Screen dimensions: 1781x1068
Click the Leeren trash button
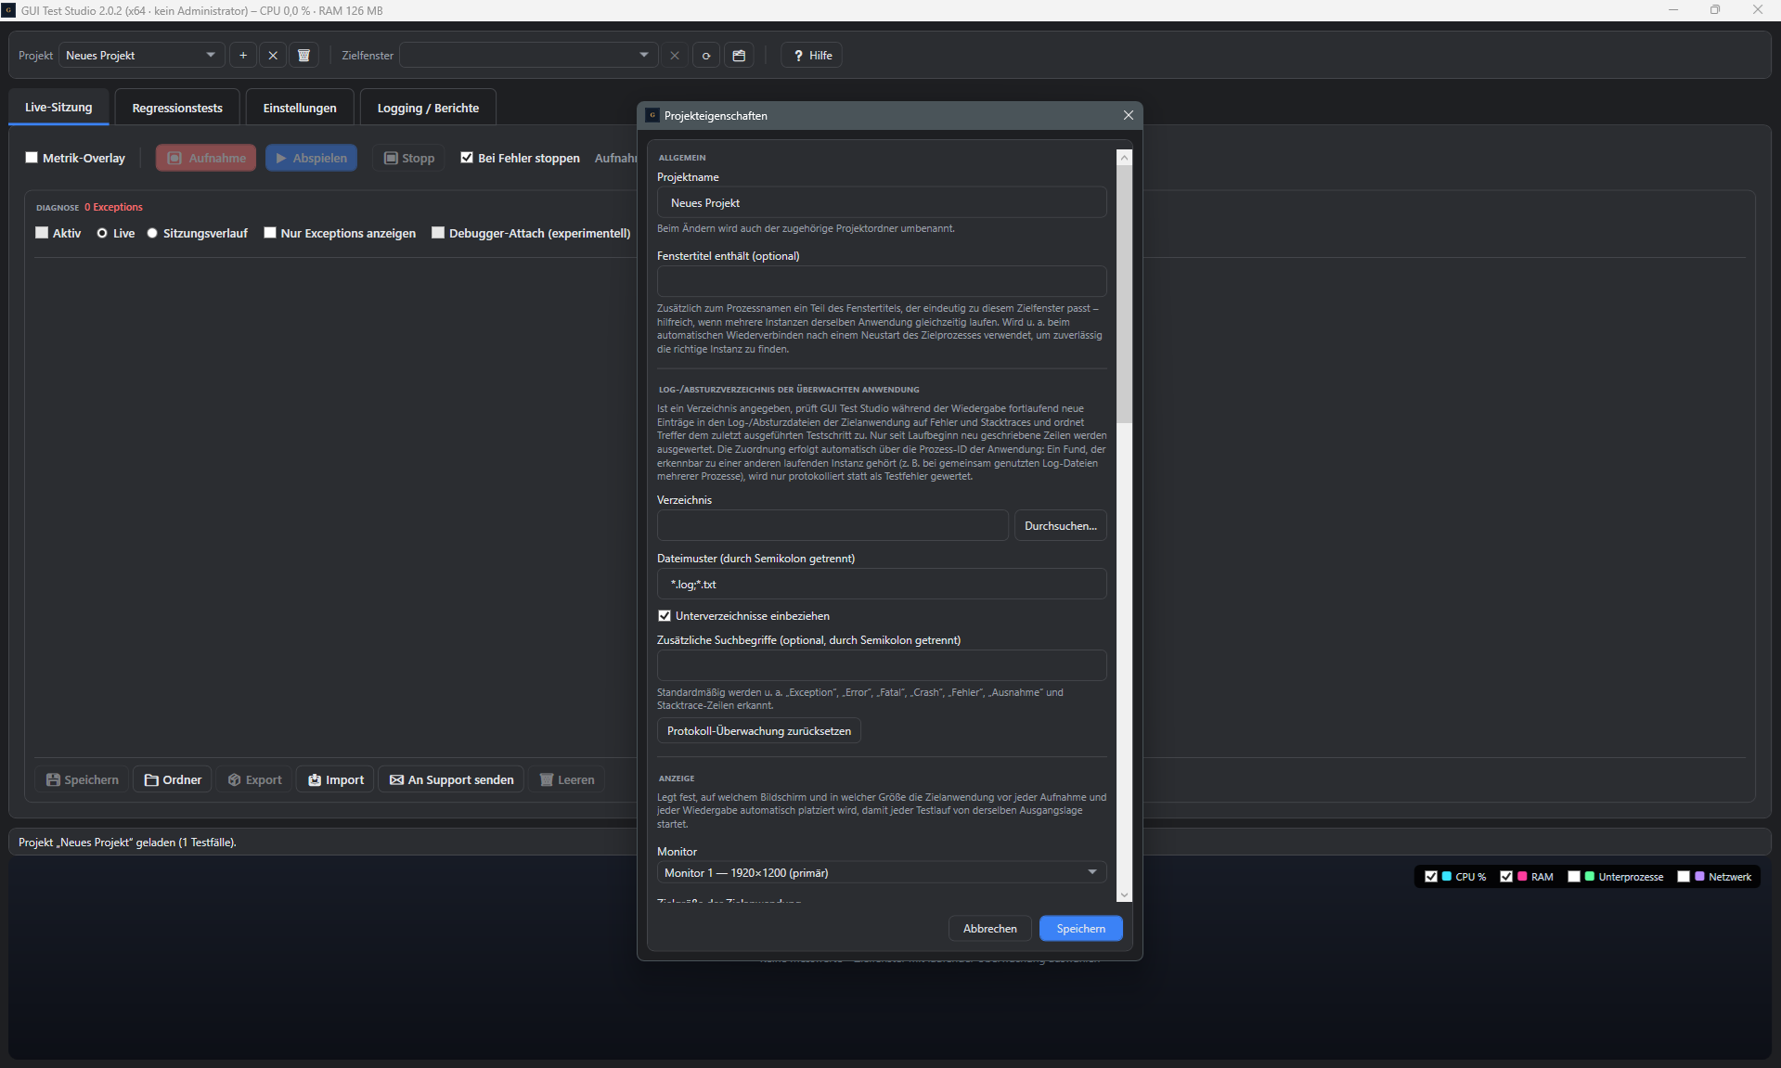click(567, 779)
